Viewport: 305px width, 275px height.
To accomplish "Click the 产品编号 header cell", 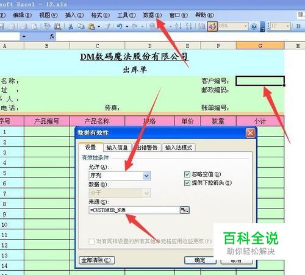I will (x=47, y=121).
